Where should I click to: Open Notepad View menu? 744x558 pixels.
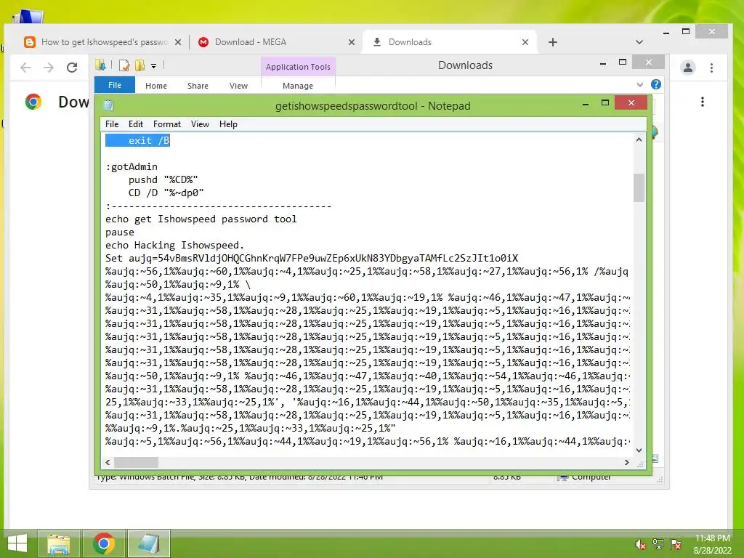click(x=200, y=124)
